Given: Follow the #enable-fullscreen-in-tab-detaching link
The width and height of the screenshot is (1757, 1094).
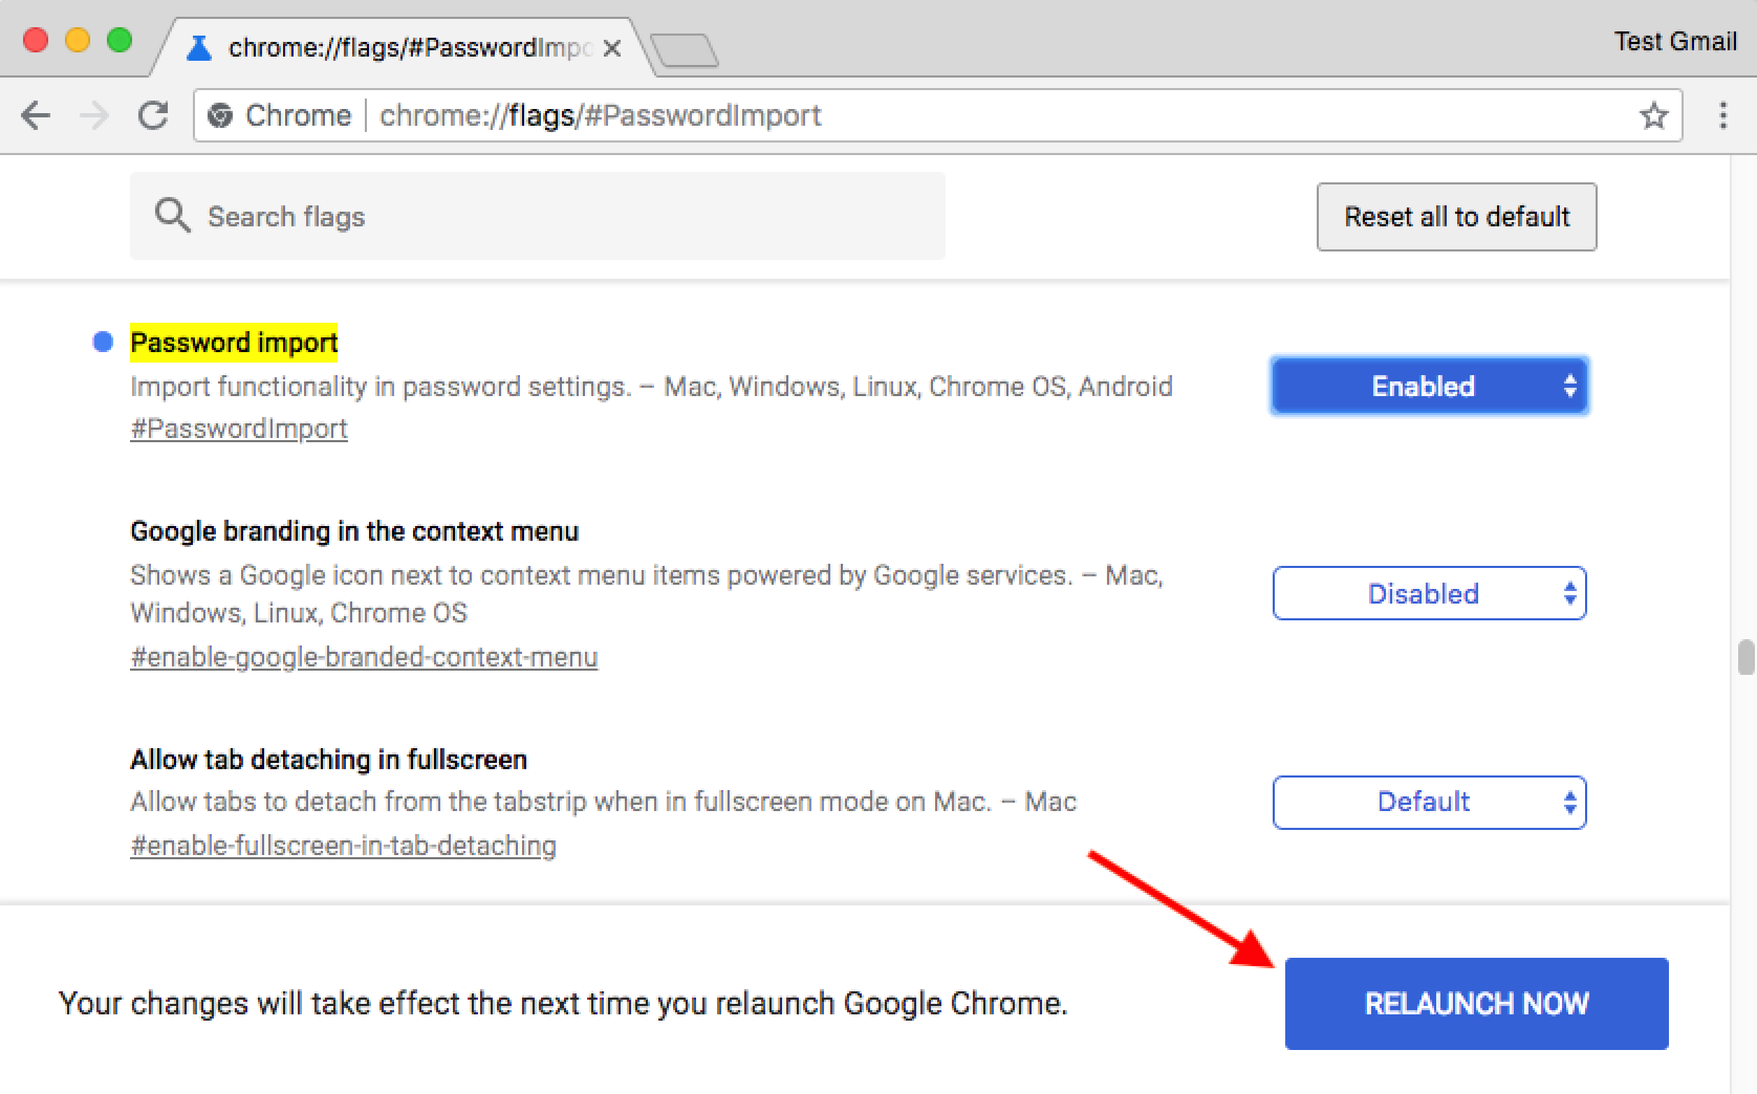Looking at the screenshot, I should pyautogui.click(x=343, y=845).
